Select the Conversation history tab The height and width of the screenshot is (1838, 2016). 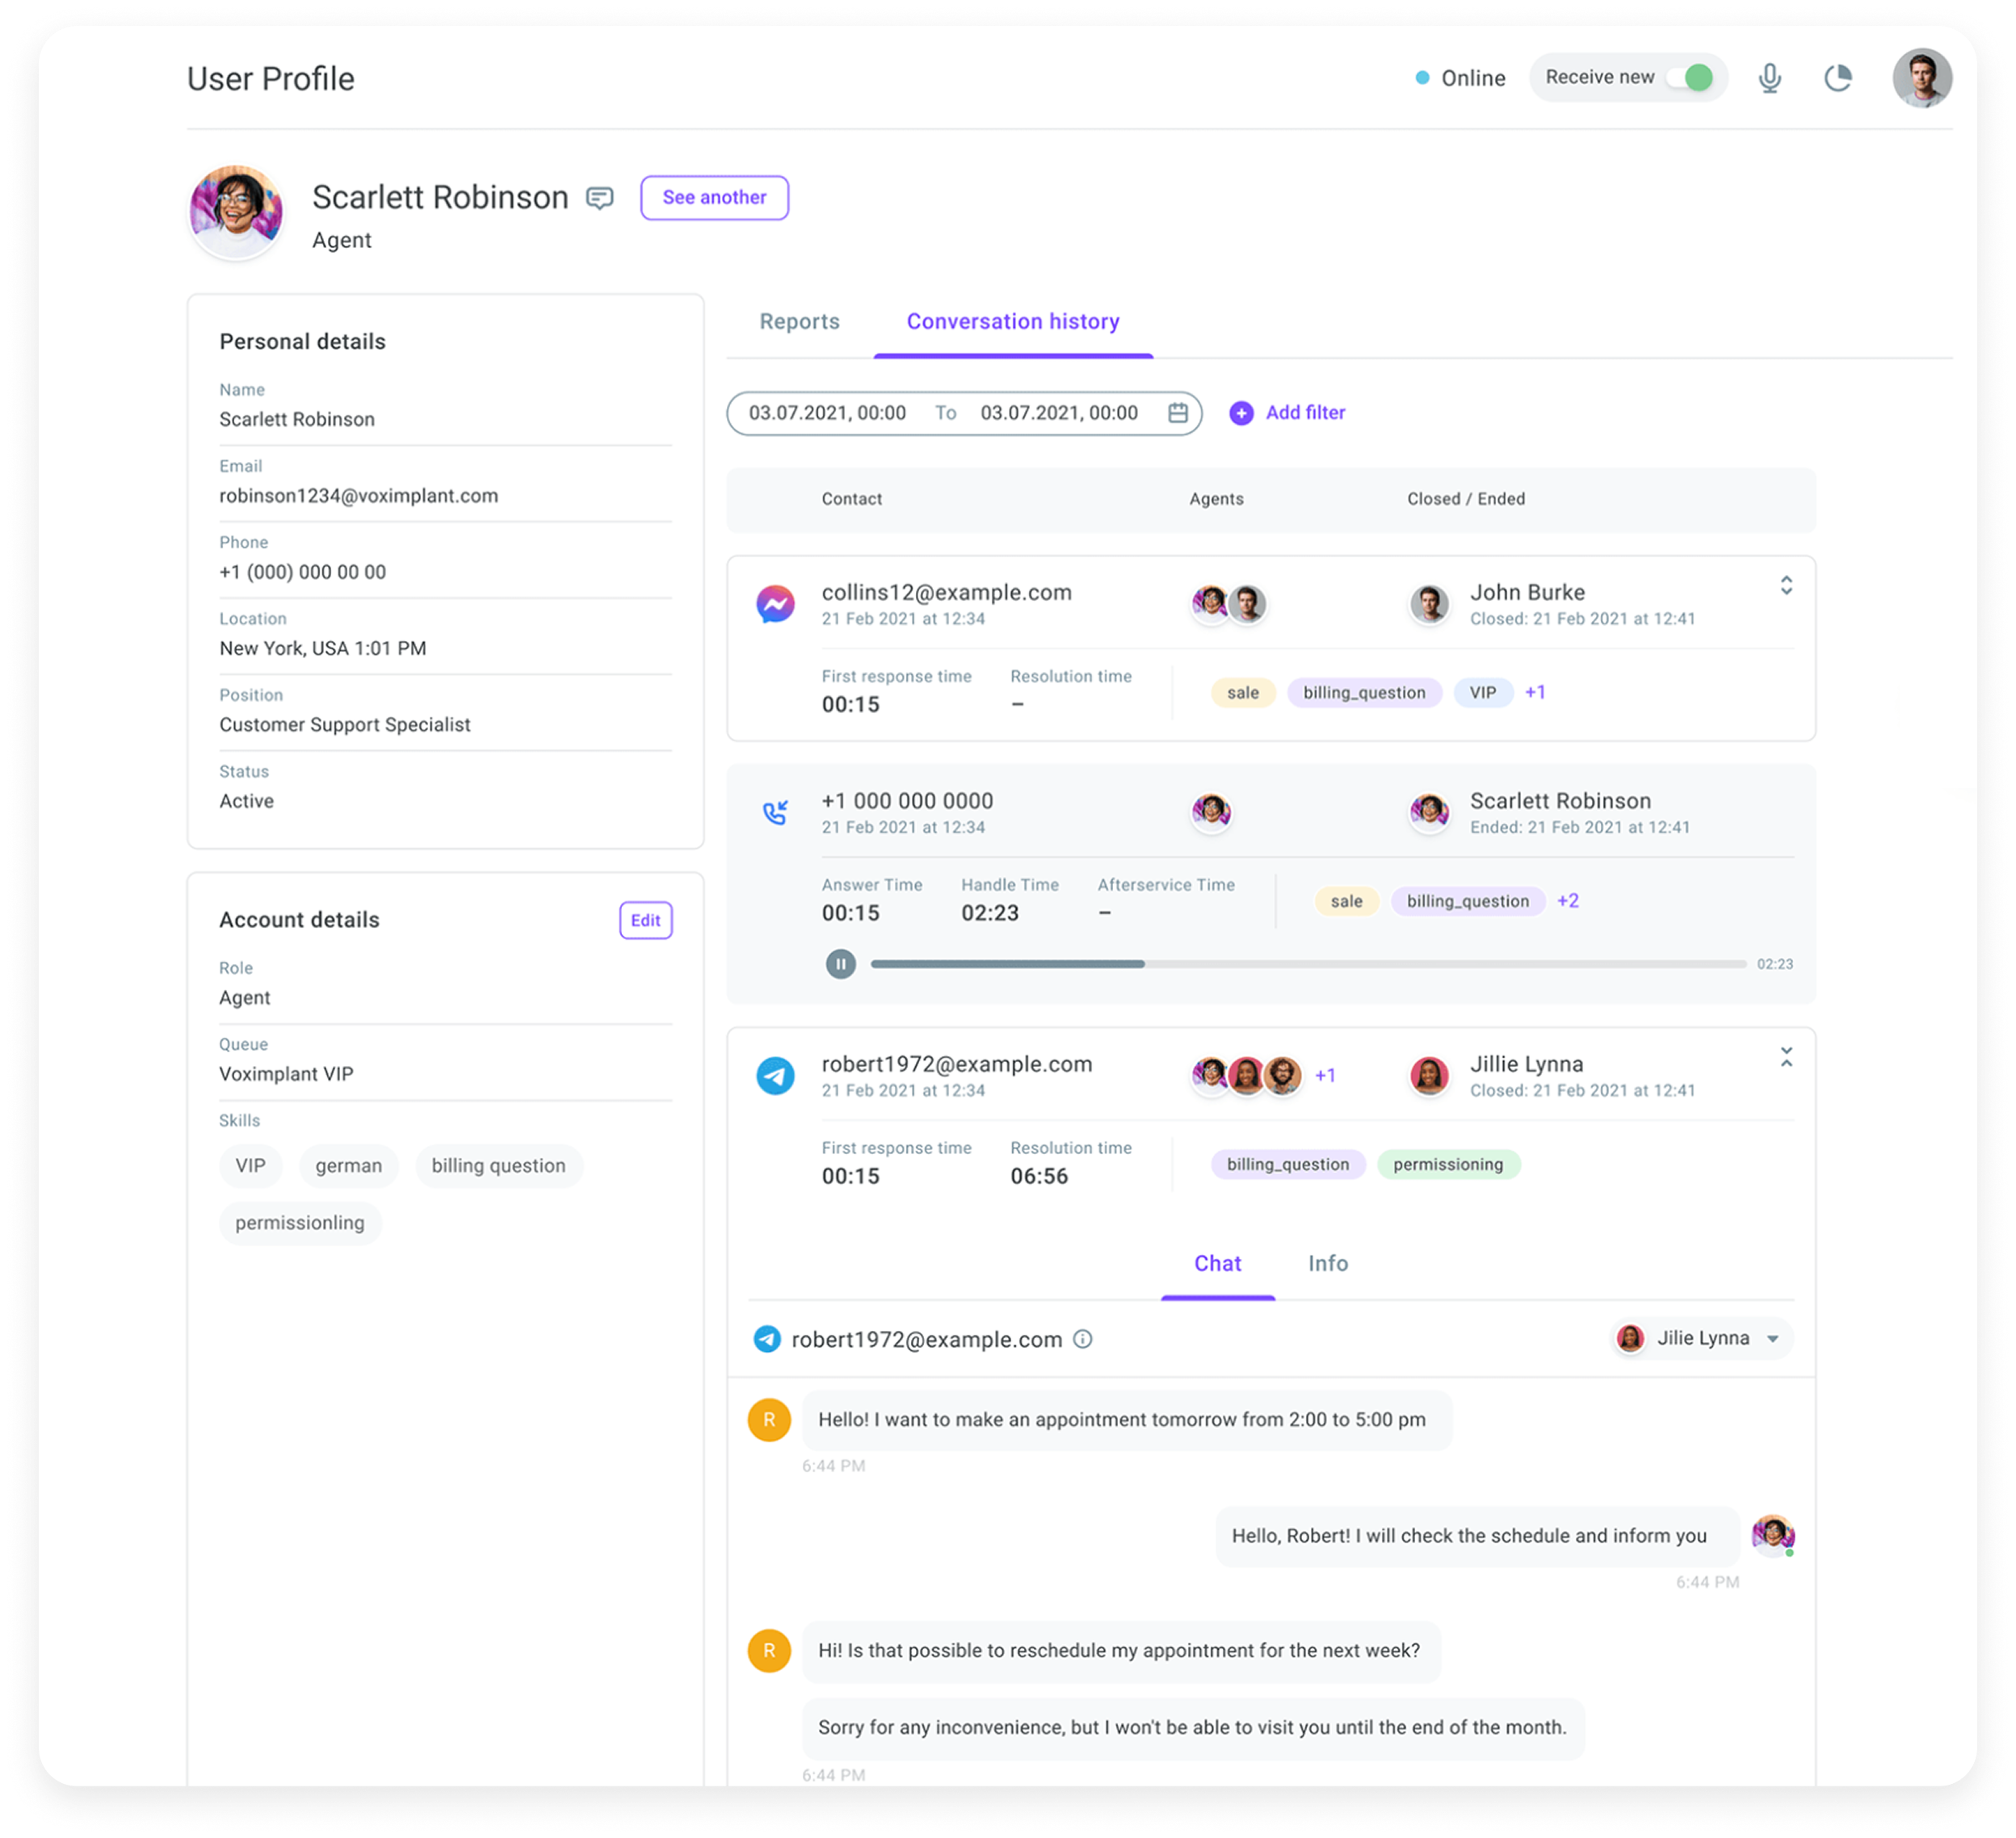point(1012,321)
